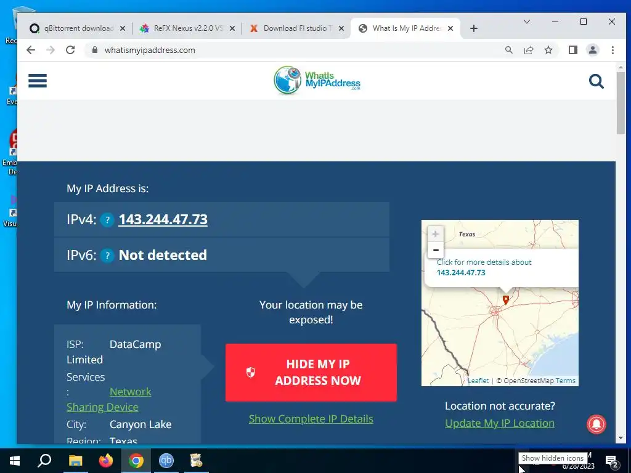Click Update My IP Location link
Screen dimensions: 631x473
(500, 423)
